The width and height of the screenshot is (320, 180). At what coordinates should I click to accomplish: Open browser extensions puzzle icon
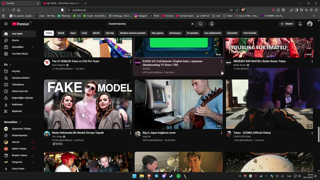(278, 10)
